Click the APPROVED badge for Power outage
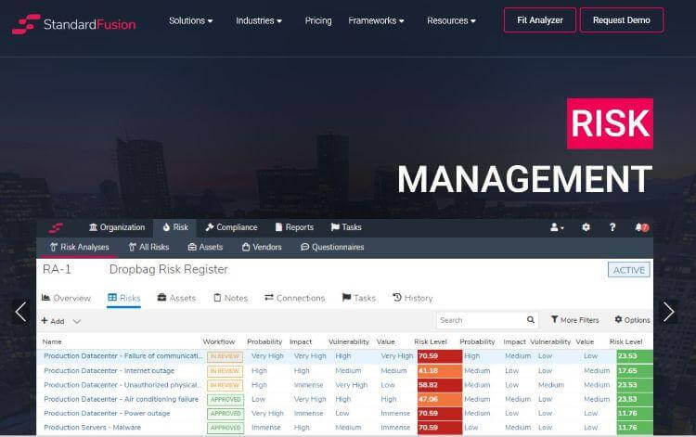The image size is (696, 437). (x=226, y=414)
